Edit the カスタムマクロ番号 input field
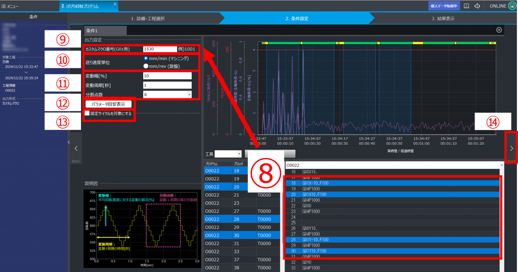The image size is (518, 272). coord(160,49)
